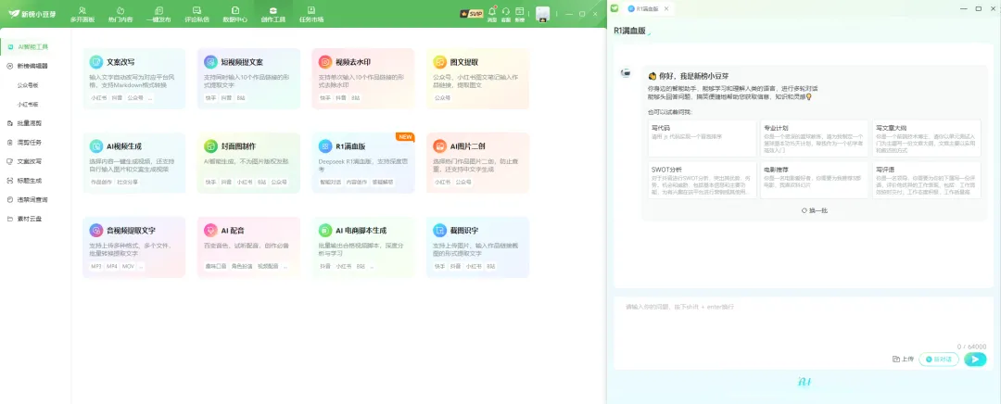
Task: Click the 上传 upload button
Action: (904, 360)
